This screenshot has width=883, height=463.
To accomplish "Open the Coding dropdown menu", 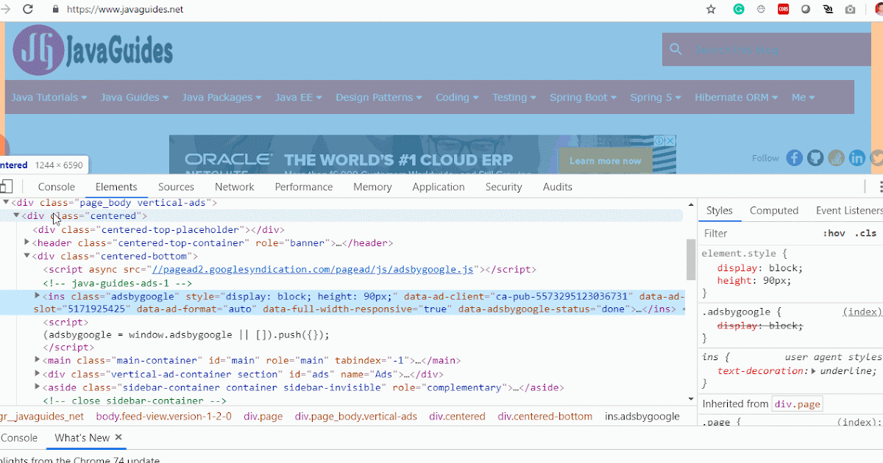I will point(457,97).
